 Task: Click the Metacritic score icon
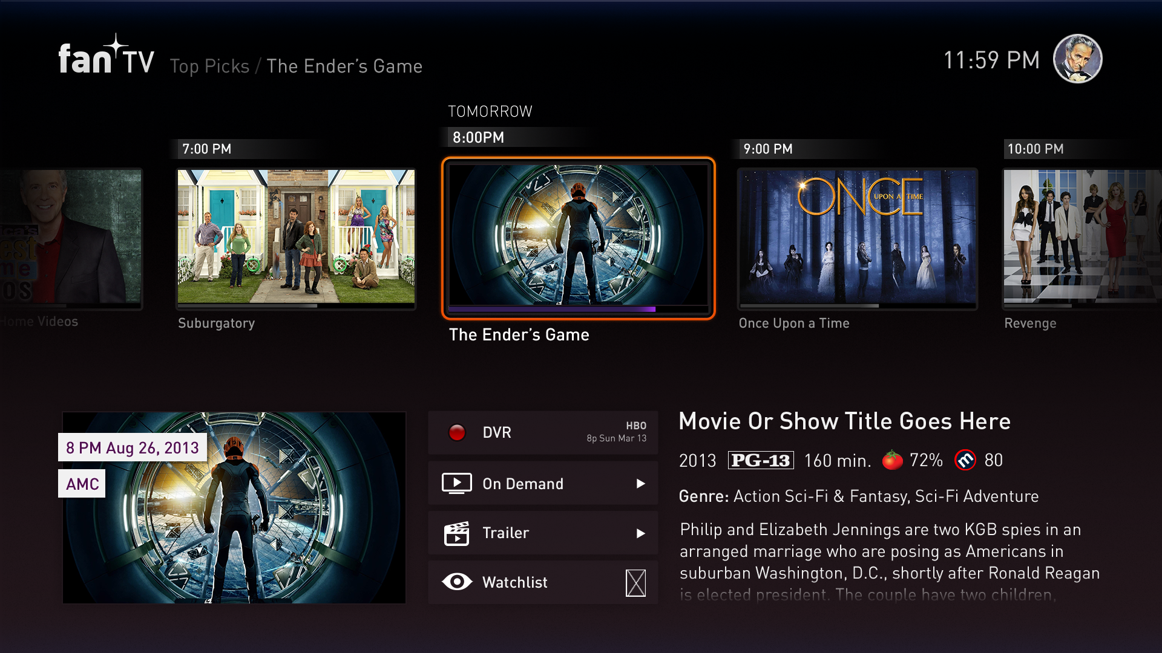tap(965, 460)
